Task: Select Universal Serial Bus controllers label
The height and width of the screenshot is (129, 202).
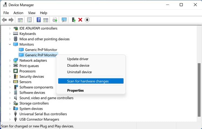Action: coord(43,114)
